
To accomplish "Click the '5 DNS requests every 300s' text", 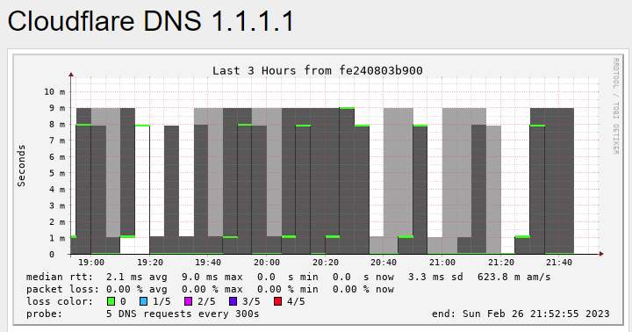I will [x=183, y=314].
